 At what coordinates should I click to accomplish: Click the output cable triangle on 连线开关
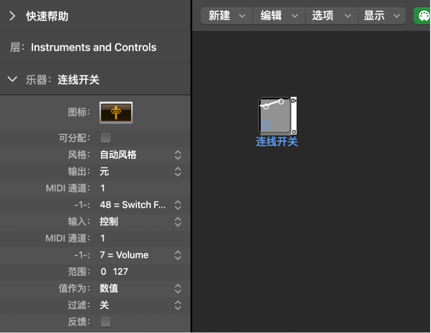point(293,100)
